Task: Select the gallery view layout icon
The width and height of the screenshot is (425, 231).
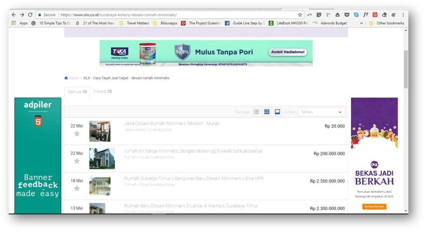Action: (277, 112)
